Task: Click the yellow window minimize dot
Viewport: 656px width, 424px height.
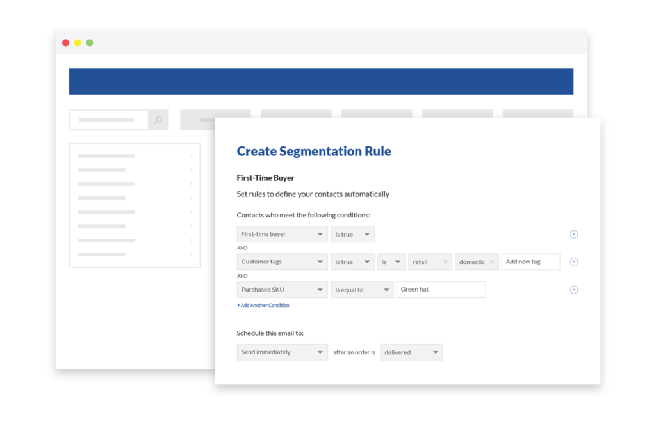Action: [78, 43]
